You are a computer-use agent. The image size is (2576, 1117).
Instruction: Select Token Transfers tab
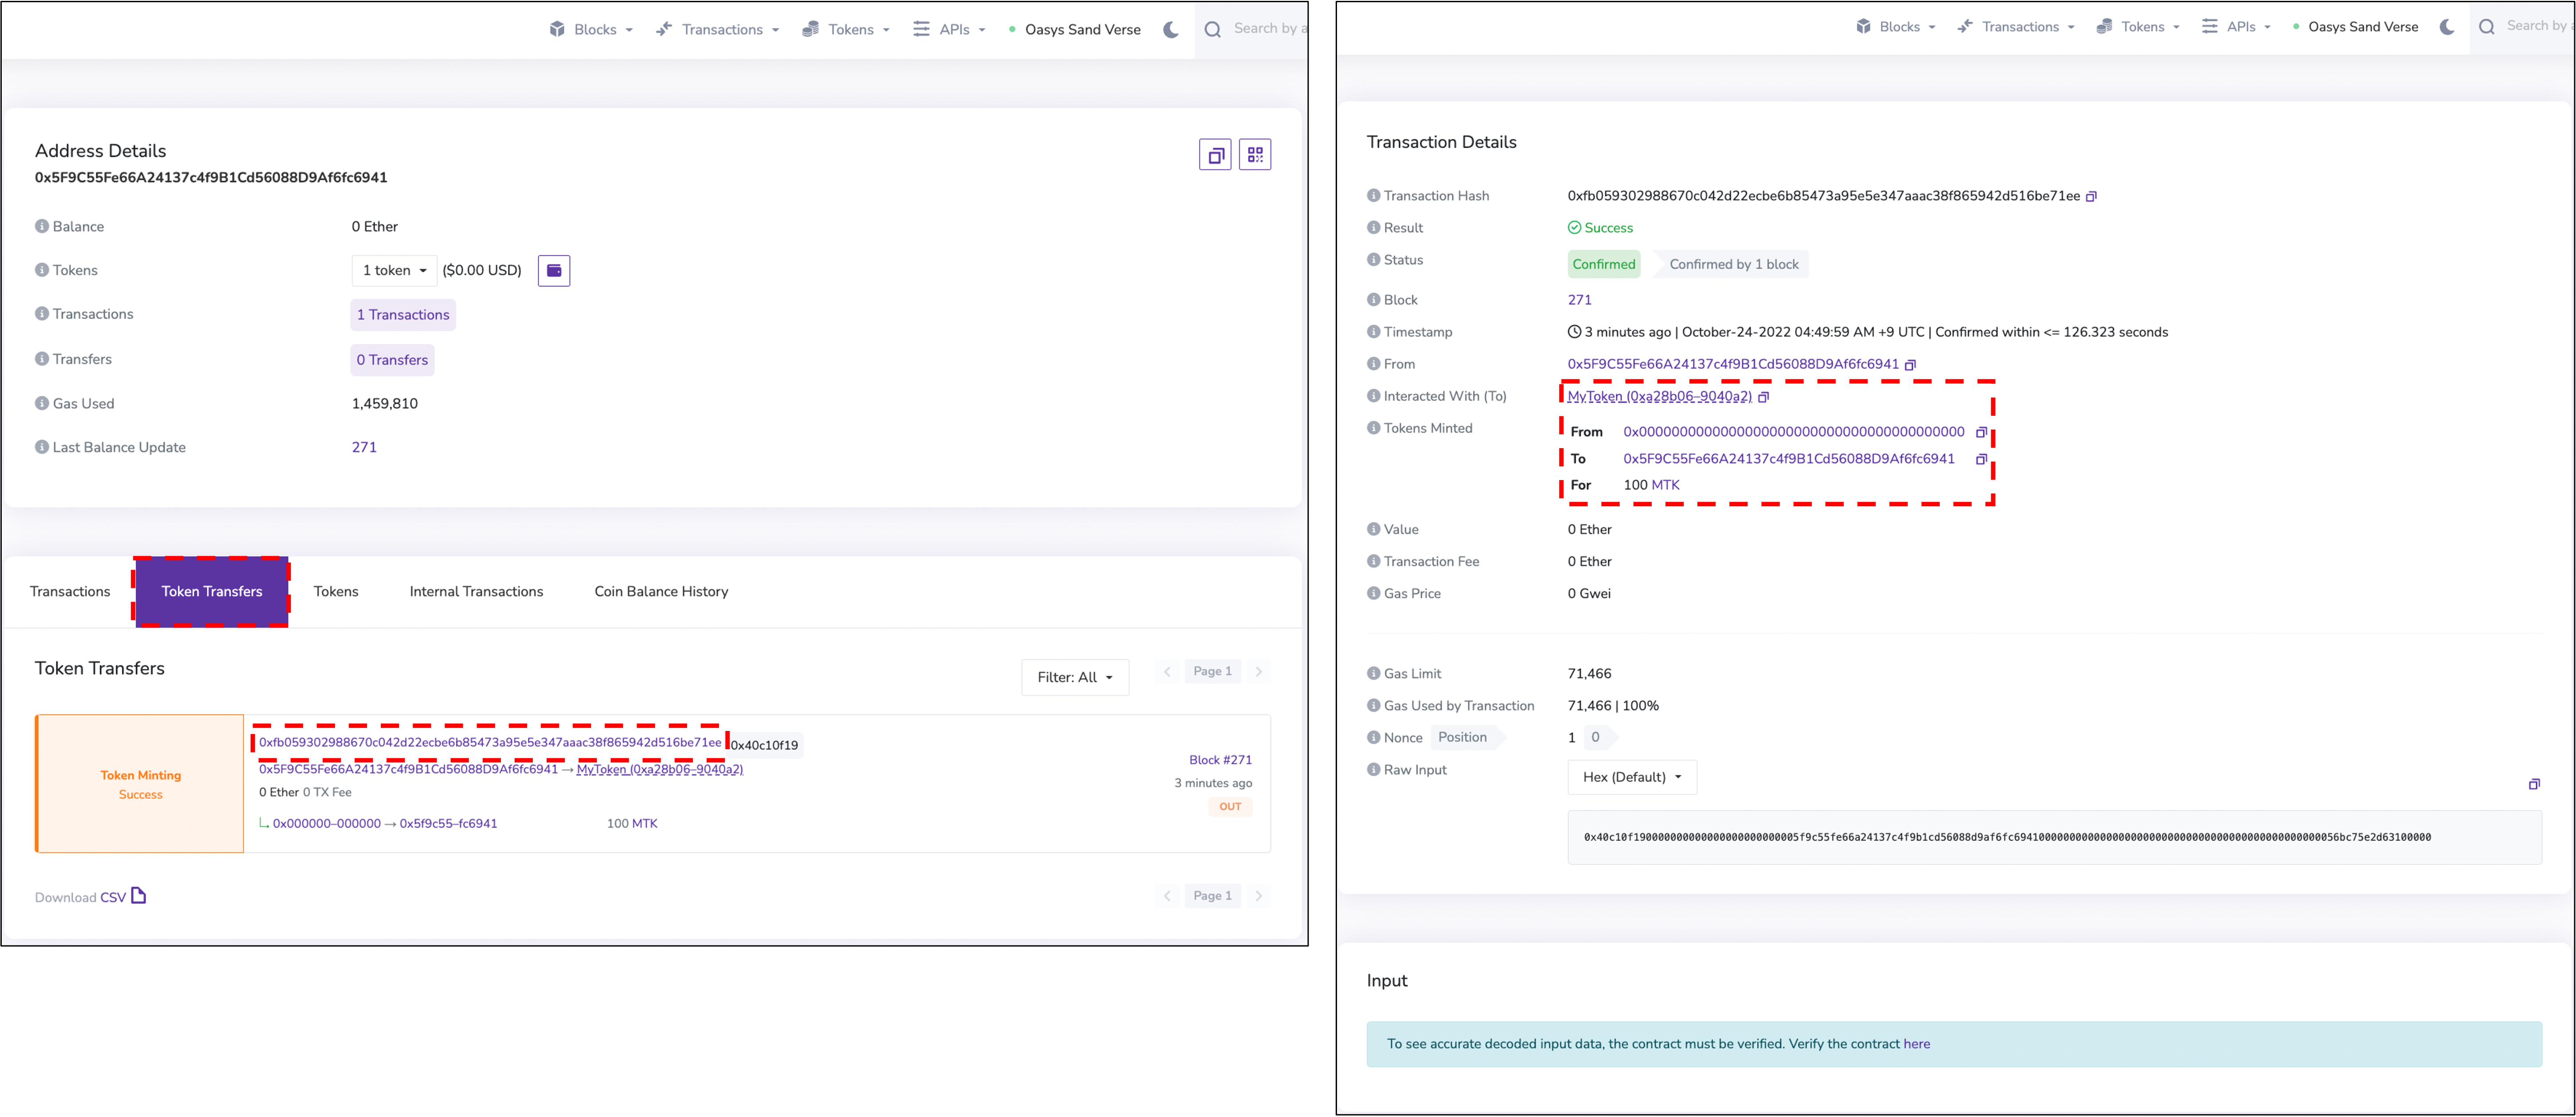point(212,592)
